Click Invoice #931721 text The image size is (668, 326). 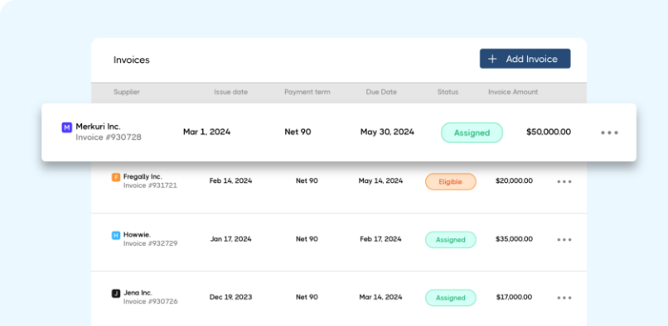click(150, 185)
